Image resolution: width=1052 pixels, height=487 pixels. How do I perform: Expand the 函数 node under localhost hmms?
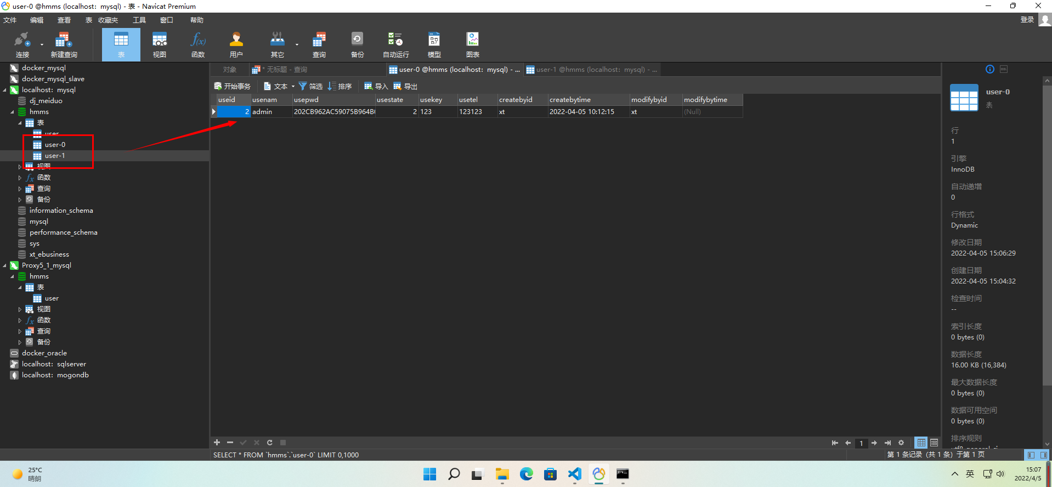click(20, 178)
